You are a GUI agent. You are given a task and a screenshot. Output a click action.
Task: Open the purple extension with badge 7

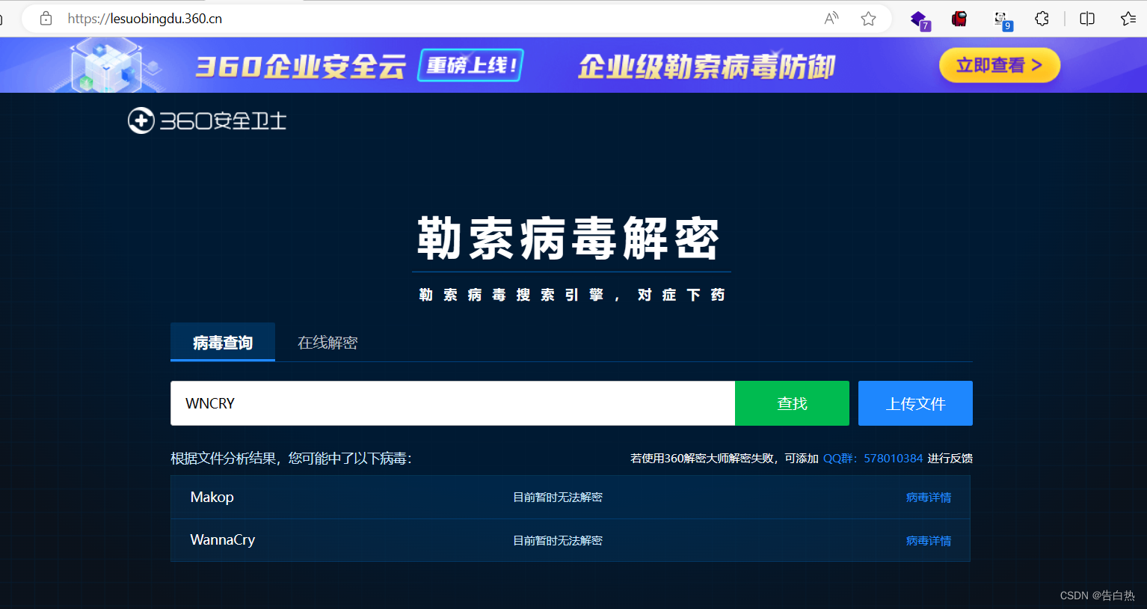[x=920, y=20]
